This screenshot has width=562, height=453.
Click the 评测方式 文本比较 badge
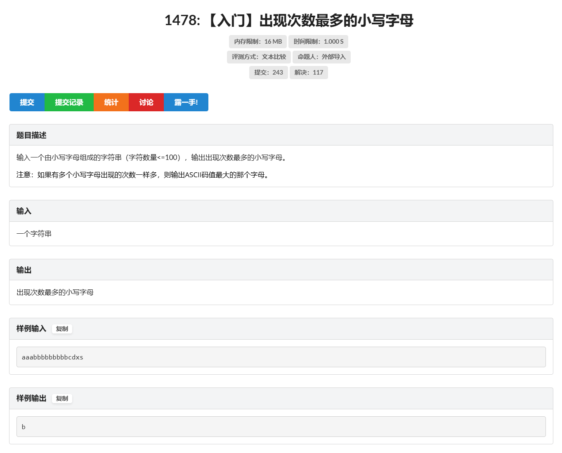[259, 57]
